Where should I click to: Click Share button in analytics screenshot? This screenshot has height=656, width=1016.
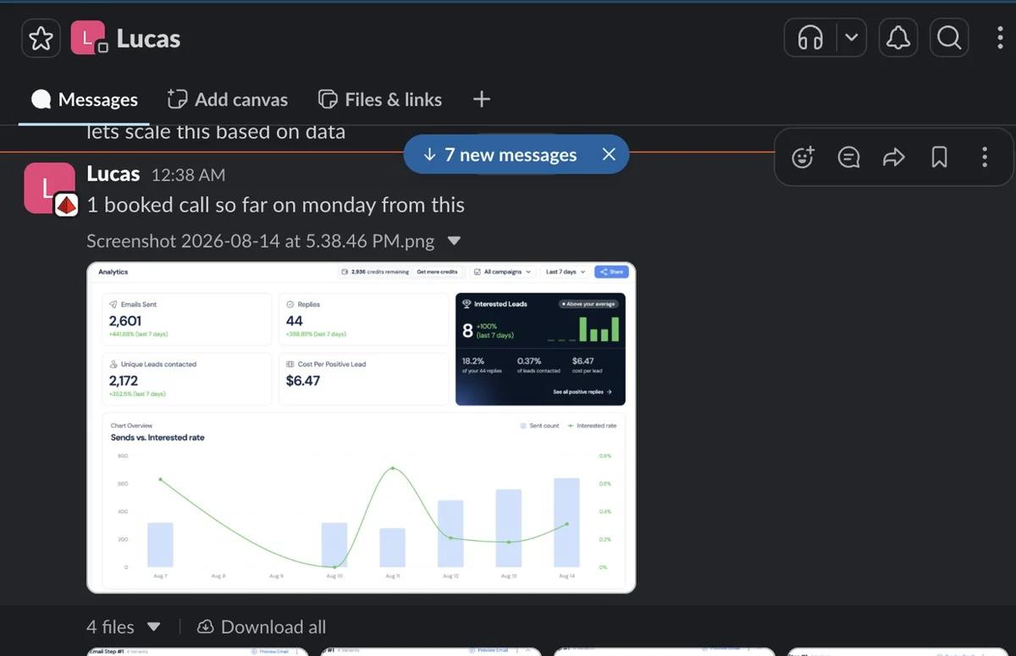point(612,272)
